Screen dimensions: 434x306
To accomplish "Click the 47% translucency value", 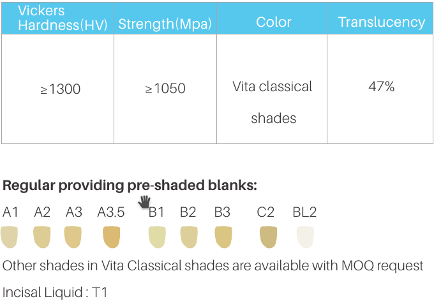I will point(381,87).
